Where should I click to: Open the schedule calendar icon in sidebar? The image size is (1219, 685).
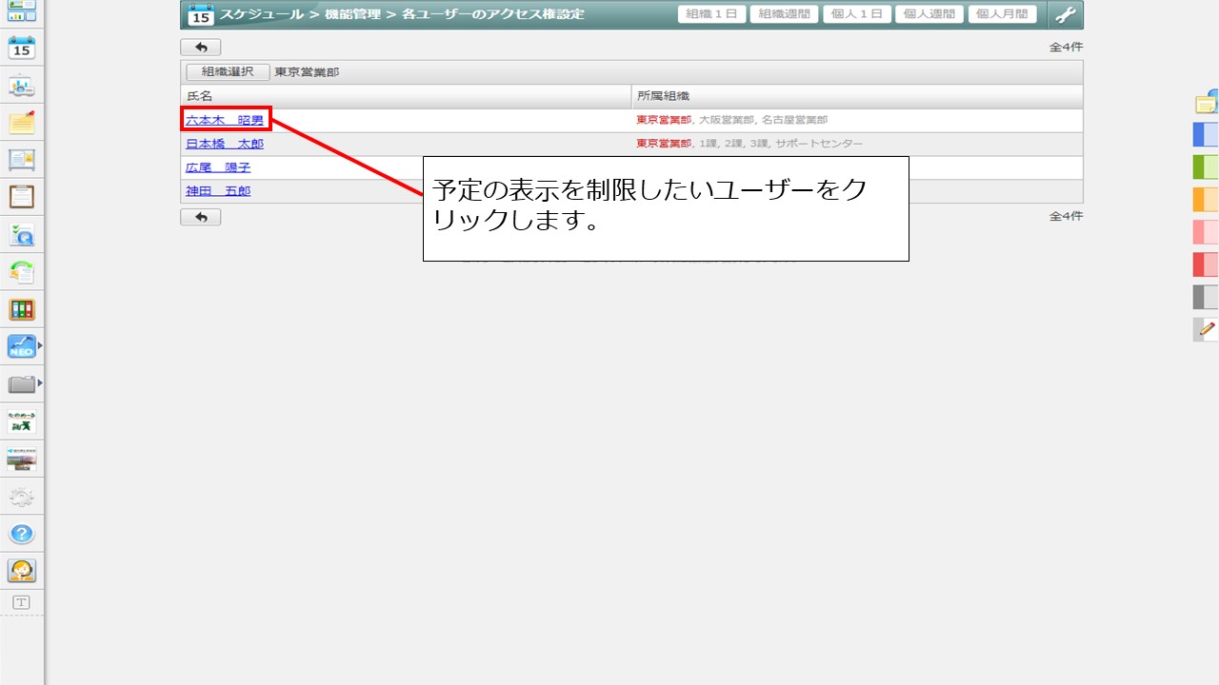pyautogui.click(x=21, y=48)
